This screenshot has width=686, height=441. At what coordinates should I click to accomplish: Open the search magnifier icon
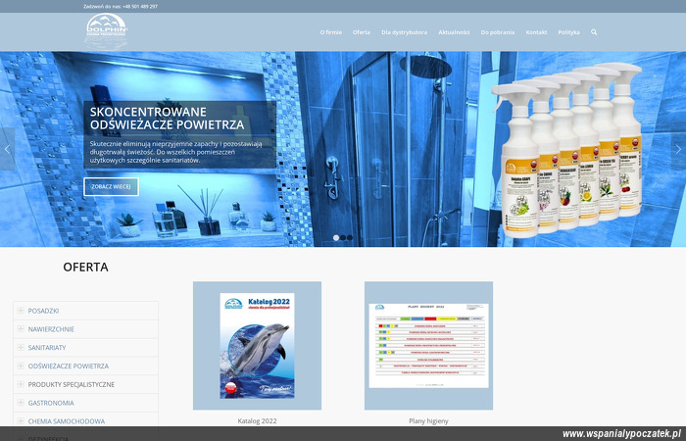[x=594, y=32]
